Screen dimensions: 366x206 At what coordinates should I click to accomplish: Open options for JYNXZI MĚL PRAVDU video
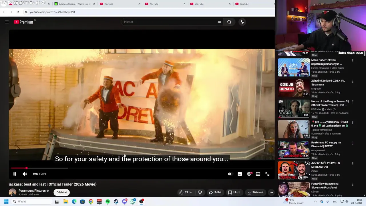pyautogui.click(x=353, y=164)
